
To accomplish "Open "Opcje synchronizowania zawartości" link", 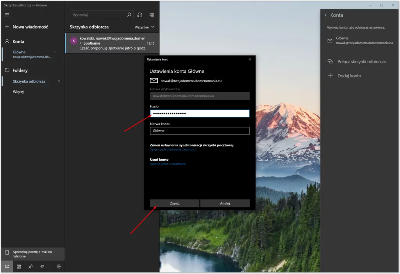I will tap(173, 150).
